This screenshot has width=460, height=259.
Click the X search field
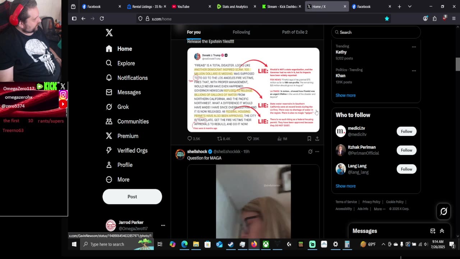376,32
